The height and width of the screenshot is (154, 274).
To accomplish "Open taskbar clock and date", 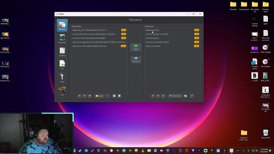I will pyautogui.click(x=264, y=151).
